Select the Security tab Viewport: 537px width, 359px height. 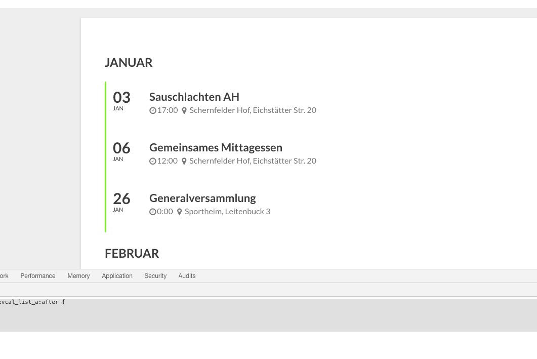pos(155,276)
